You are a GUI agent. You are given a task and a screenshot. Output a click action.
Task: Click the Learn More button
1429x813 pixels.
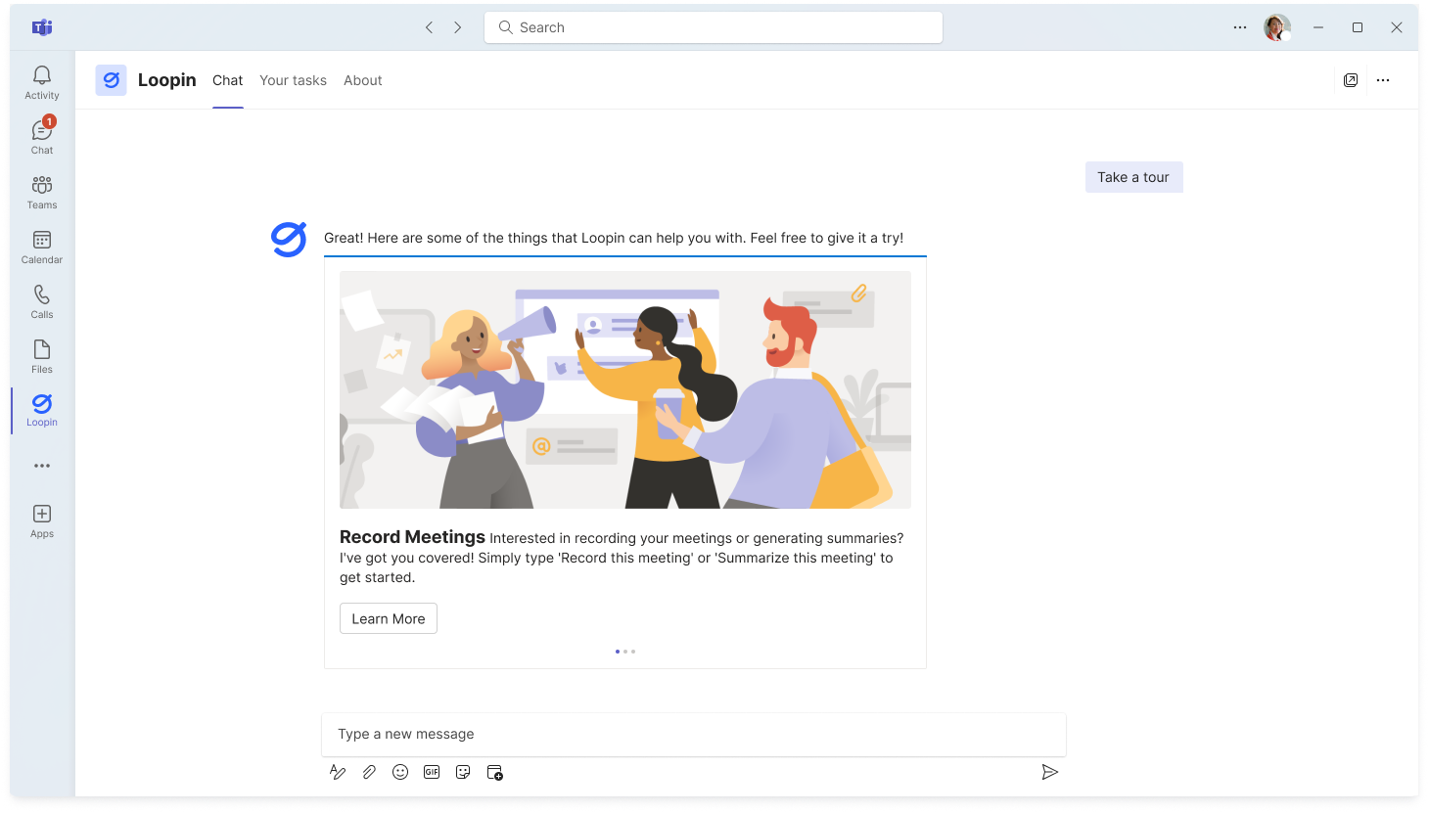click(x=389, y=618)
